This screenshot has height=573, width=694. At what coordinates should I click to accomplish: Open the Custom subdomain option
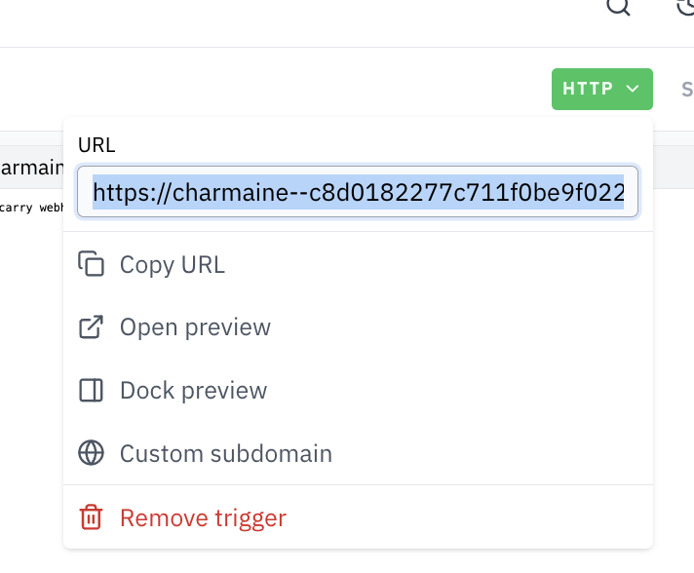225,454
